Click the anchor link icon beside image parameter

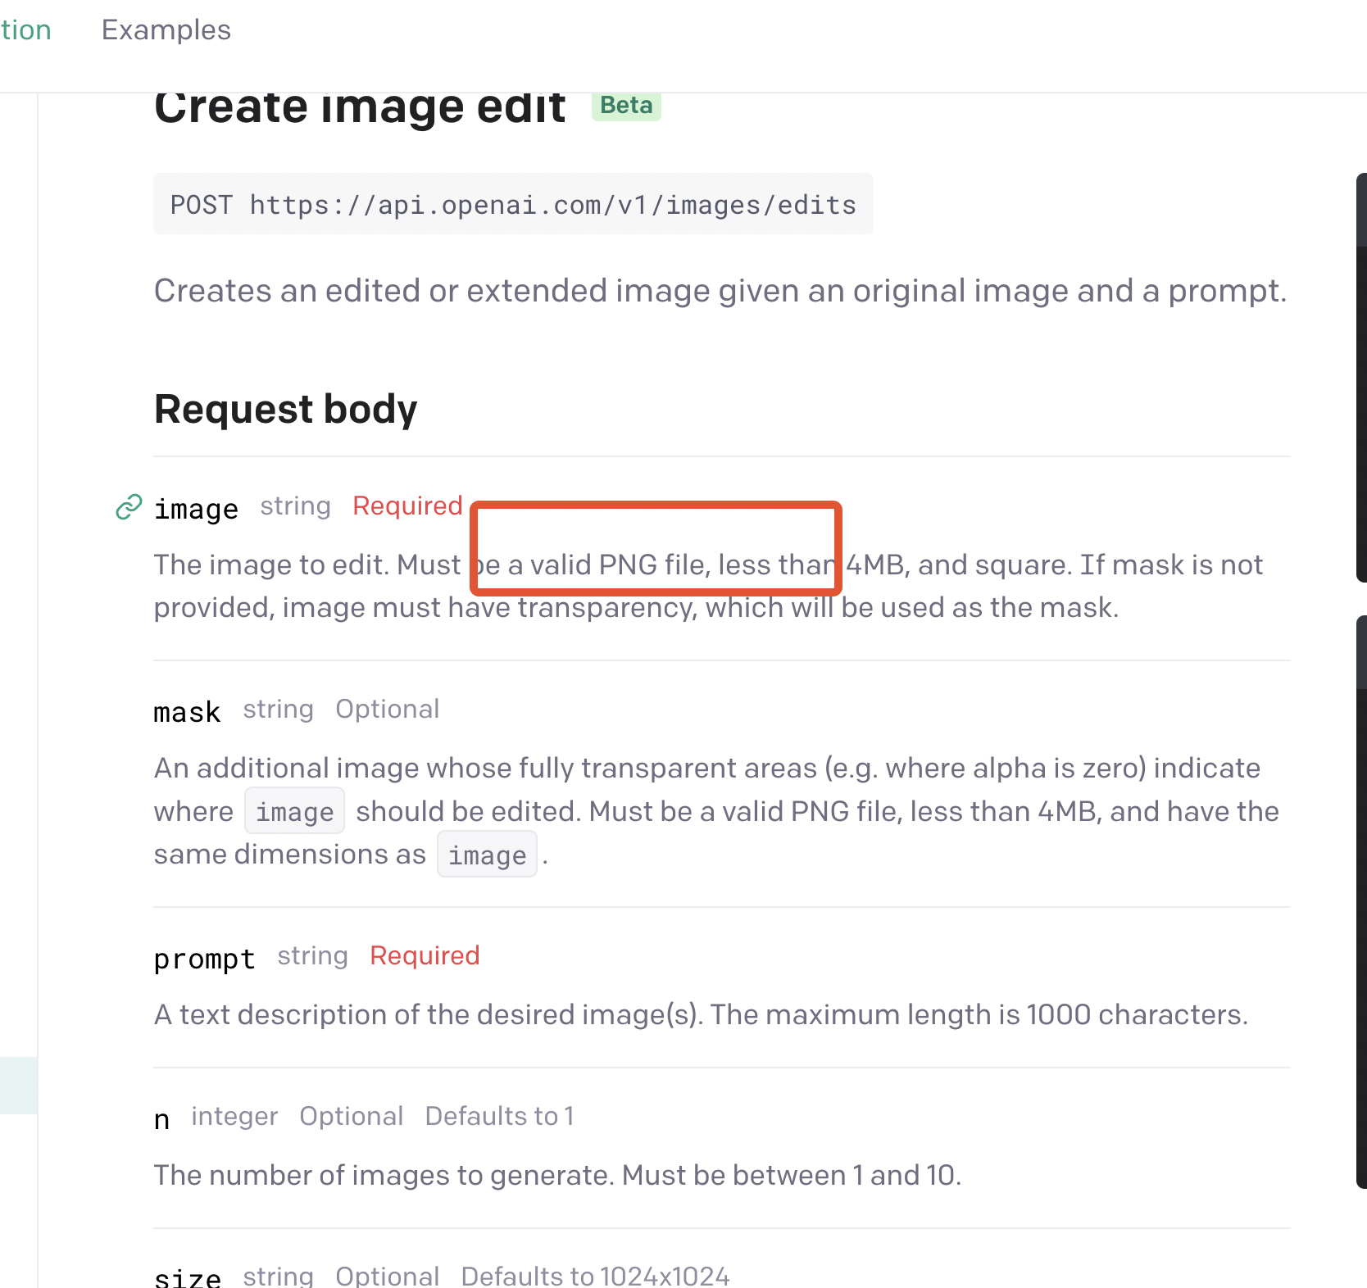tap(127, 508)
